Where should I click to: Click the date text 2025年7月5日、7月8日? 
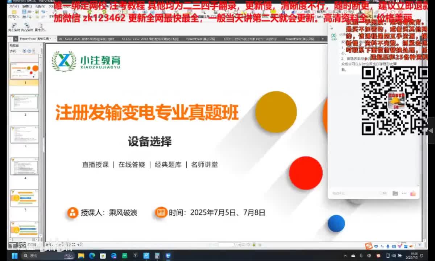(x=228, y=212)
